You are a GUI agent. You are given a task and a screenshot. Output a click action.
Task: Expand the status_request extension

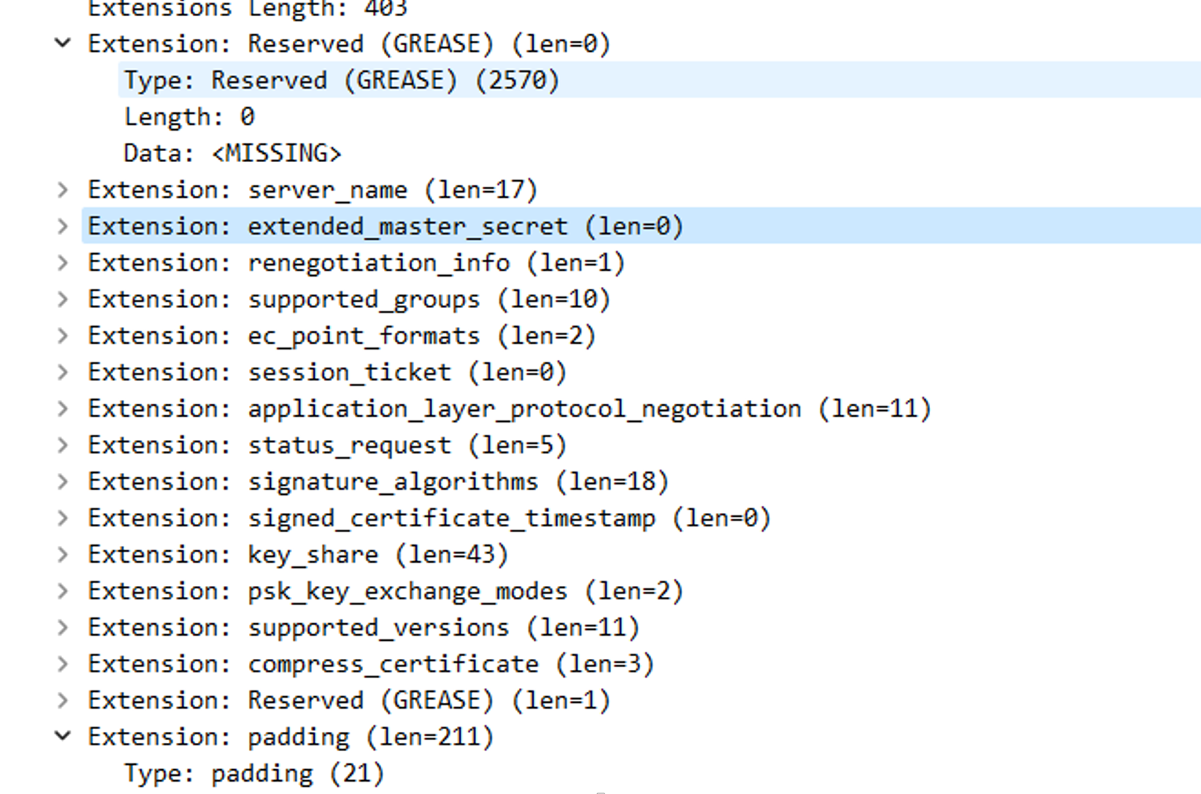click(x=63, y=445)
